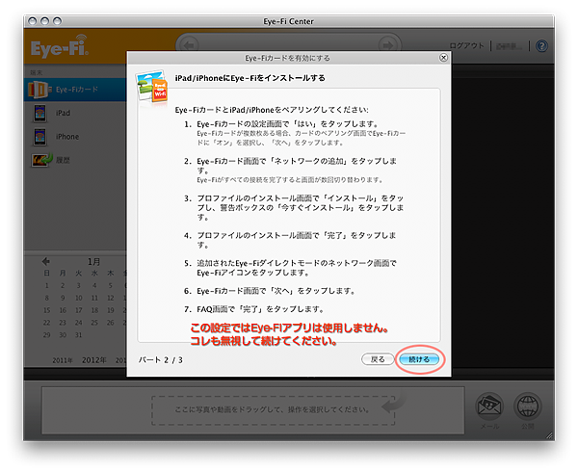The height and width of the screenshot is (473, 578).
Task: Select the year 2011年 below the calendar
Action: click(63, 360)
